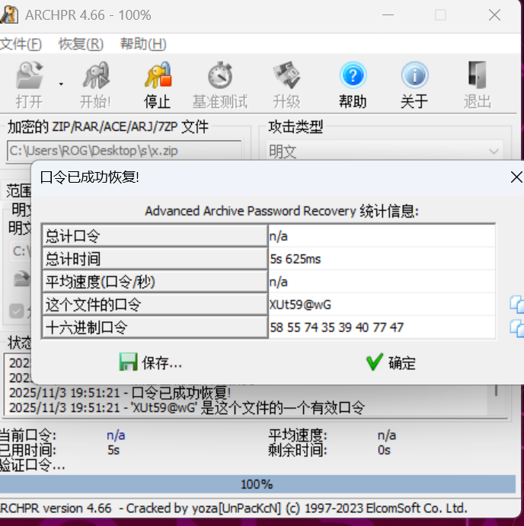Open the 文件(F) menu
The width and height of the screenshot is (524, 526).
[21, 44]
